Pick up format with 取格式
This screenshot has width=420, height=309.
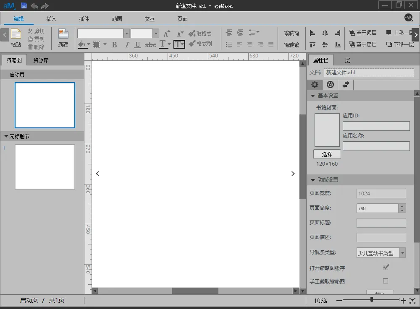coord(200,34)
